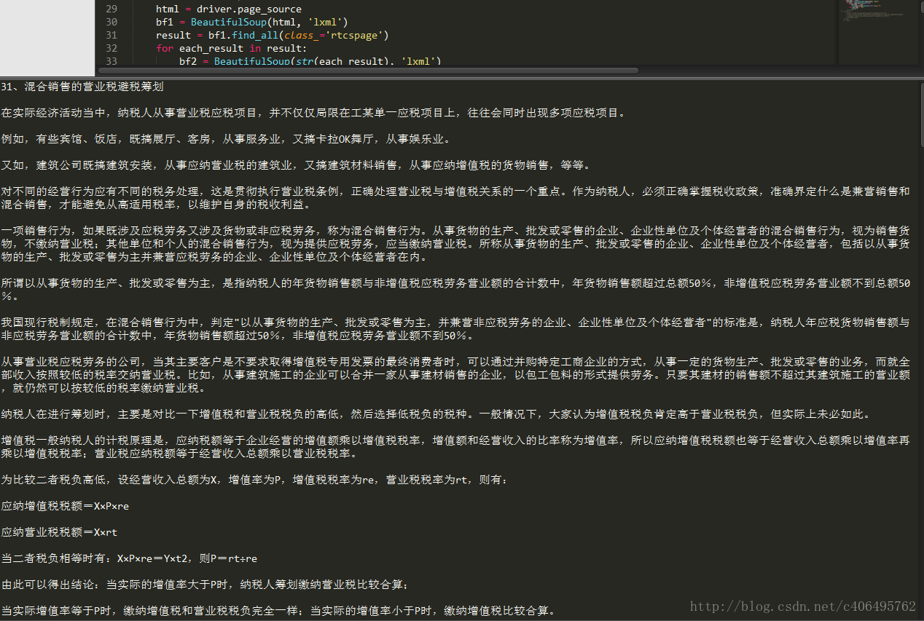Click line starting 当实际增值率等于P时
Screen dimensions: 924x621
point(278,611)
